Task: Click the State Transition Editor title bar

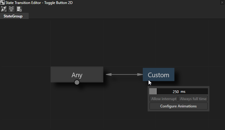Action: [107, 2]
